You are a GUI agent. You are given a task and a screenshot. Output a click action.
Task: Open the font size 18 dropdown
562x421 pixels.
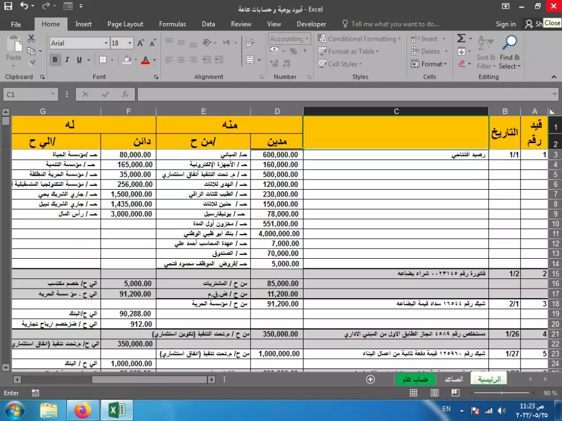(x=130, y=43)
